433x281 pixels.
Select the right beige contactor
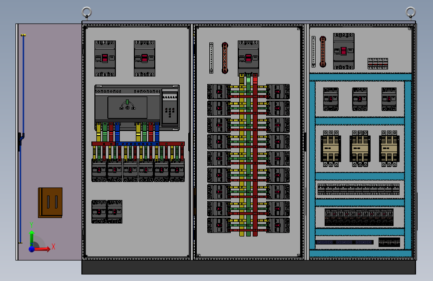tap(389, 149)
